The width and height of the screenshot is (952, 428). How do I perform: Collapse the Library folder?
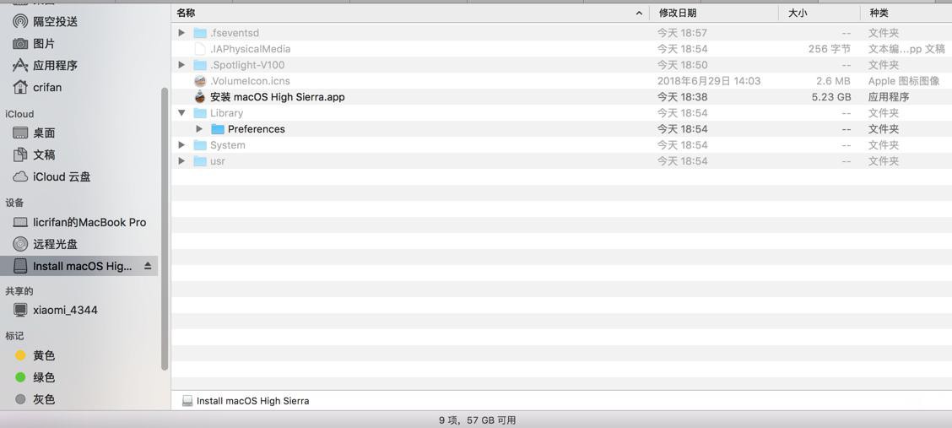[x=181, y=113]
